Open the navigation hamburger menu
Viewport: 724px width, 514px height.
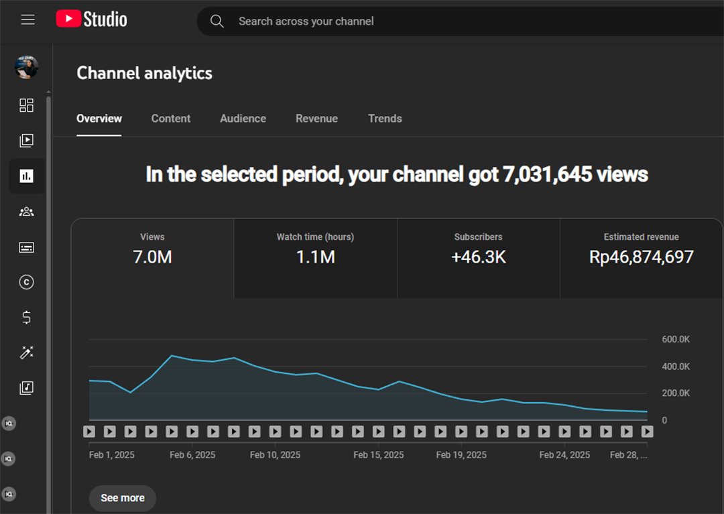click(x=27, y=19)
